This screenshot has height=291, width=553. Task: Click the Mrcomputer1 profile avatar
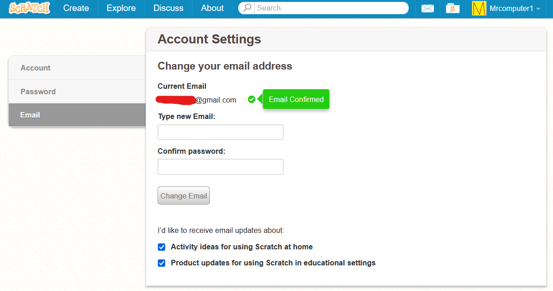(479, 8)
